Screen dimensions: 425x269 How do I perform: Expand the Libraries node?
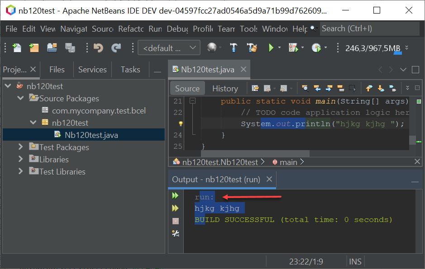[x=21, y=159]
